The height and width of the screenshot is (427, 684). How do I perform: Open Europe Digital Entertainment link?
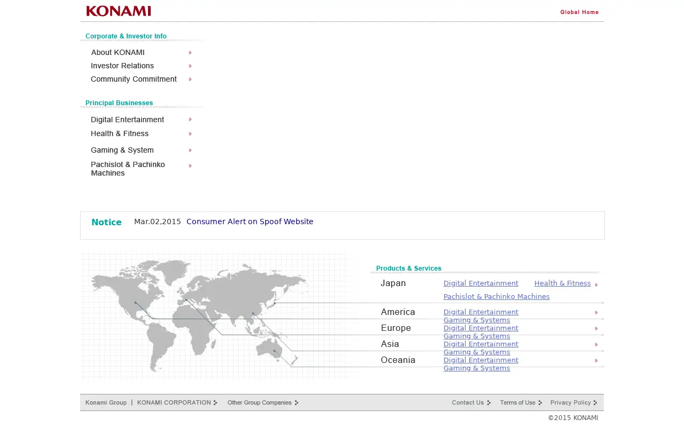tap(481, 328)
